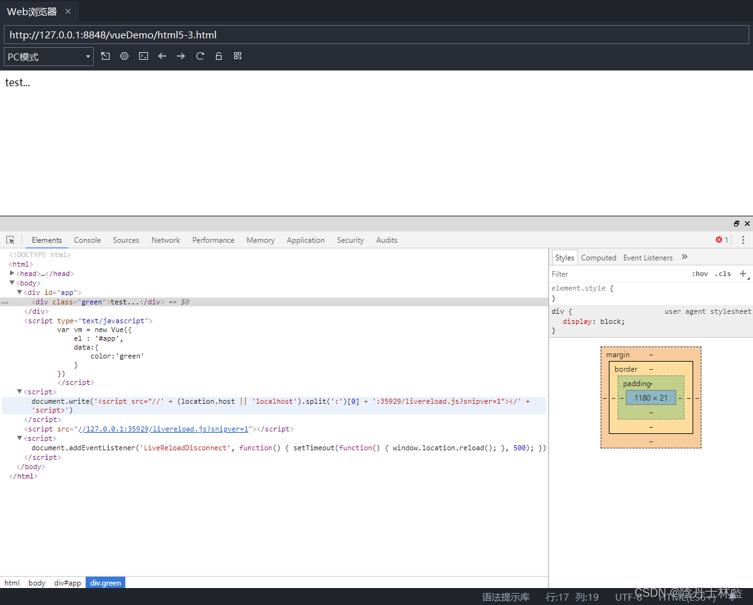Click the padlock icon in browser toolbar
Image resolution: width=753 pixels, height=605 pixels.
click(x=218, y=56)
